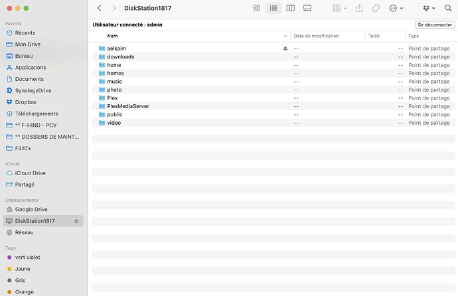Switch to icon grid view
Viewport: 458px width, 296px height.
click(x=256, y=8)
